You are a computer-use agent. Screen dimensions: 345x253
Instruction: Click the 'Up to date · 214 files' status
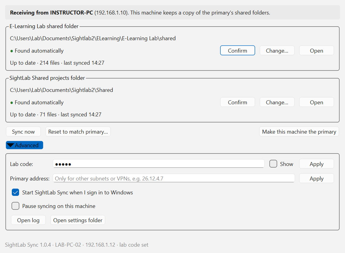pos(57,63)
